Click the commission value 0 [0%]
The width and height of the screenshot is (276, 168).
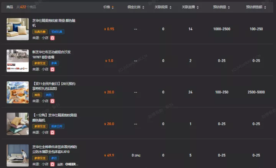tap(136, 155)
